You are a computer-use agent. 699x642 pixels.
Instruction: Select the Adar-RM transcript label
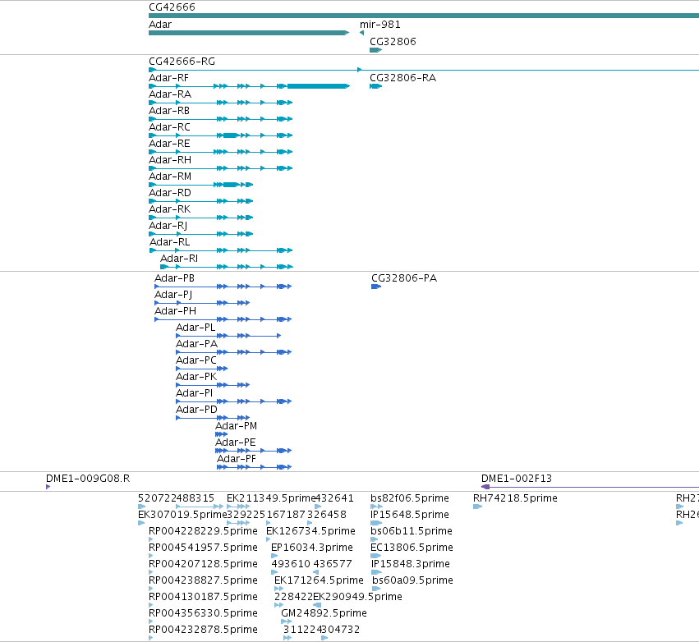[170, 177]
